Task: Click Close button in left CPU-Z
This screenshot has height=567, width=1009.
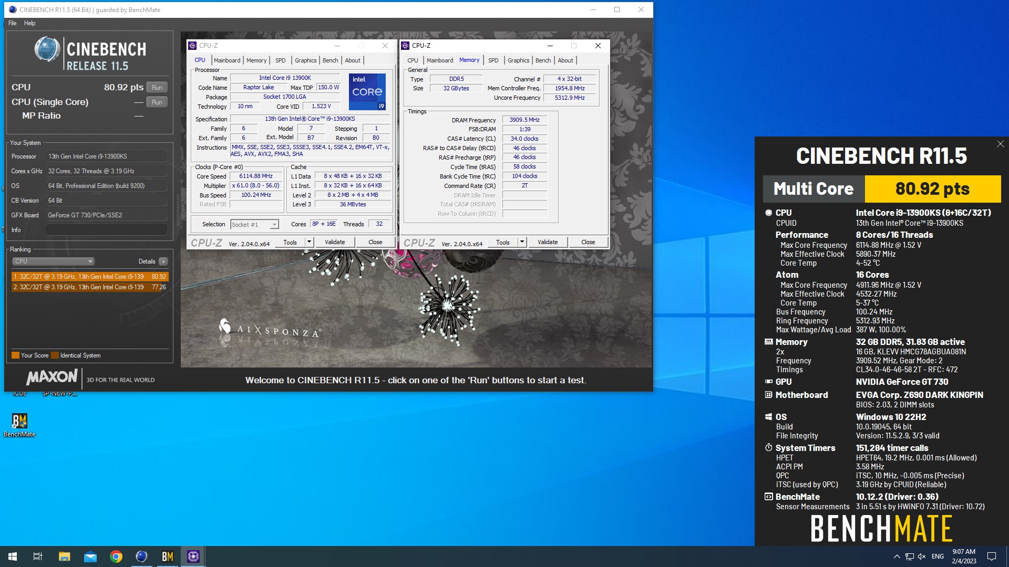Action: point(375,242)
